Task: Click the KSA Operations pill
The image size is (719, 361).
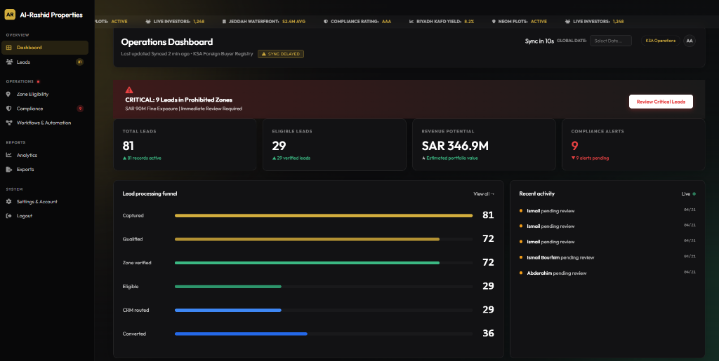Action: [660, 41]
